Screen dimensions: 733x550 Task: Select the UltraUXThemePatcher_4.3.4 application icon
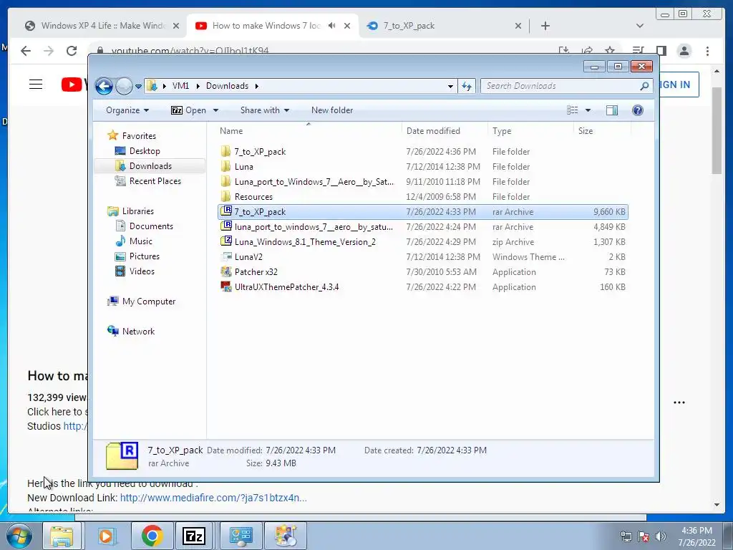coord(226,286)
